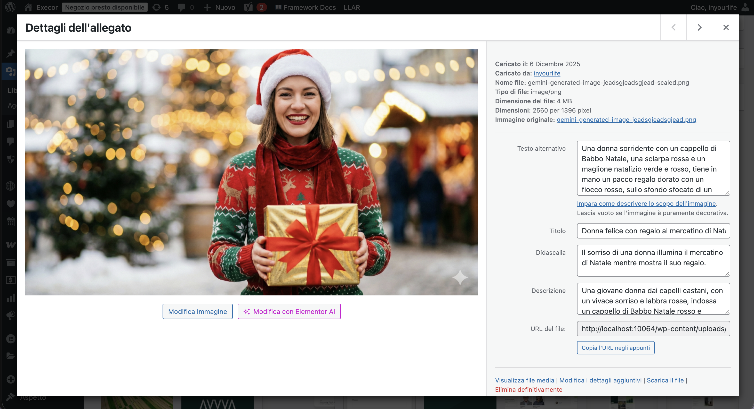Open the Execor site home icon

click(x=28, y=7)
